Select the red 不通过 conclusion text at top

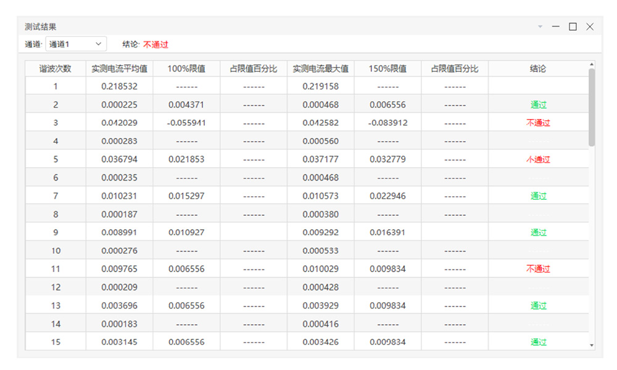(156, 44)
